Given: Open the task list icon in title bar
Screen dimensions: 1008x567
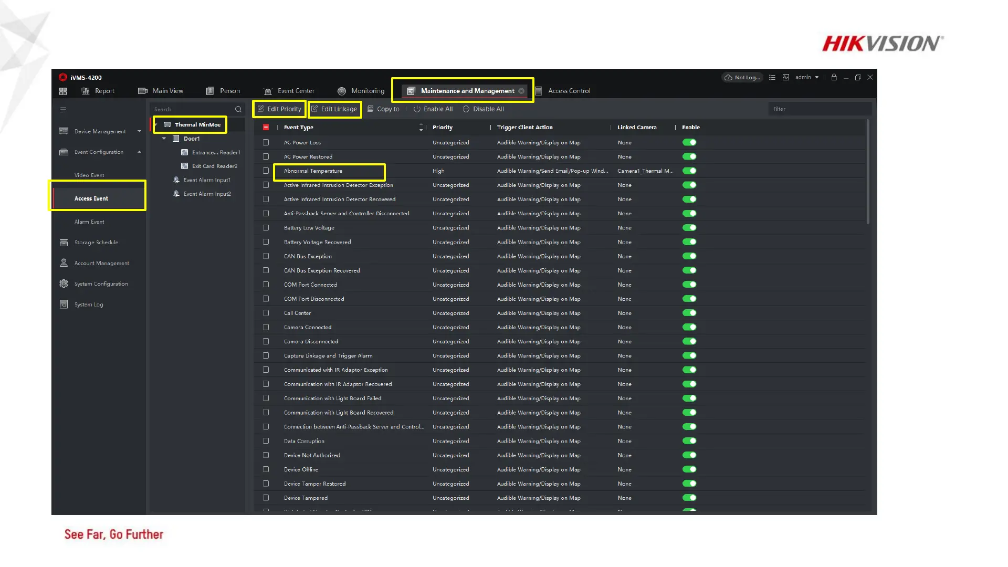Looking at the screenshot, I should click(x=772, y=77).
